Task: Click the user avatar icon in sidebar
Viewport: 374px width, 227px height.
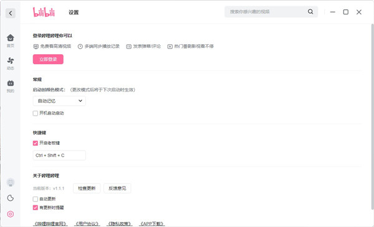Action: [x=10, y=182]
